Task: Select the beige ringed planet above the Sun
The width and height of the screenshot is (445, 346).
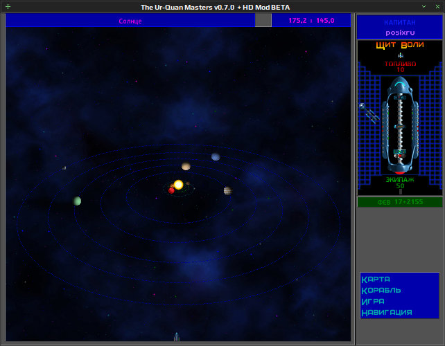Action: click(x=186, y=166)
